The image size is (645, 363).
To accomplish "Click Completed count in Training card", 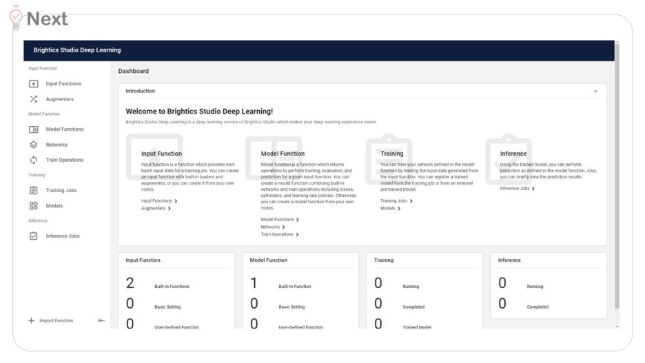I will click(378, 304).
